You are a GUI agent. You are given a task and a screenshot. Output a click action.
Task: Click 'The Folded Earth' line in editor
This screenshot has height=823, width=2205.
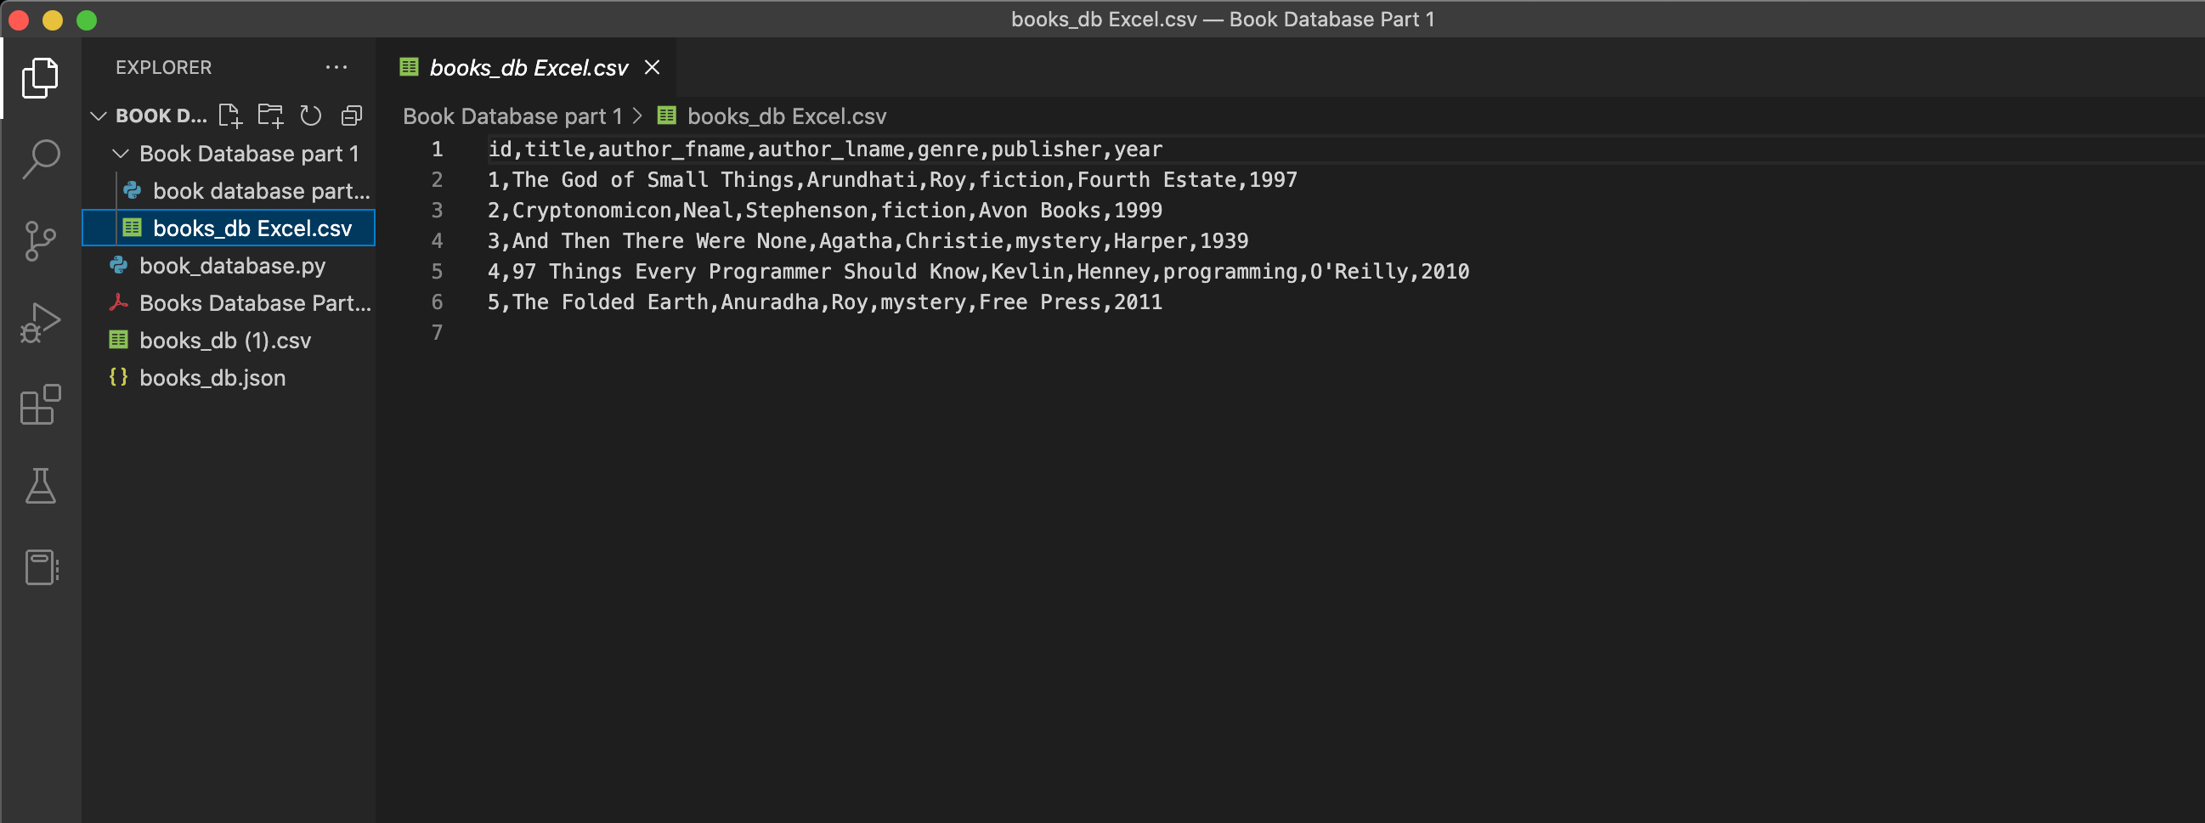tap(825, 302)
